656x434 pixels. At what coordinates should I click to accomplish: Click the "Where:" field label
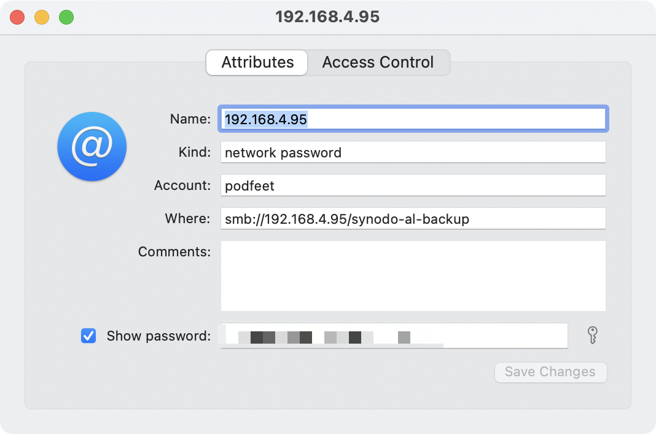pyautogui.click(x=187, y=218)
